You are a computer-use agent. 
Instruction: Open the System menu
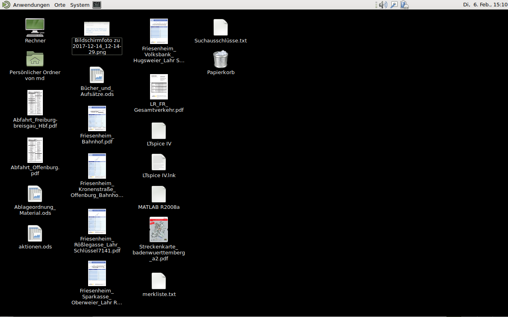point(80,5)
